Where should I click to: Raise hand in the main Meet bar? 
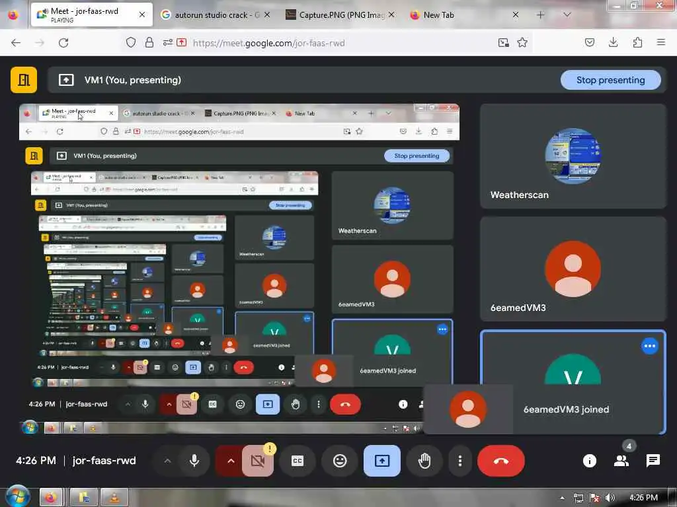424,461
